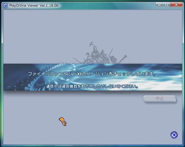Viewport: 185px width, 147px height.
Task: Click the title text PlayOnline Viewer Ver.1.18.06
Action: coord(34,5)
